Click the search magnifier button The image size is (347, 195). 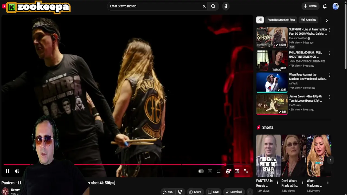pyautogui.click(x=213, y=6)
